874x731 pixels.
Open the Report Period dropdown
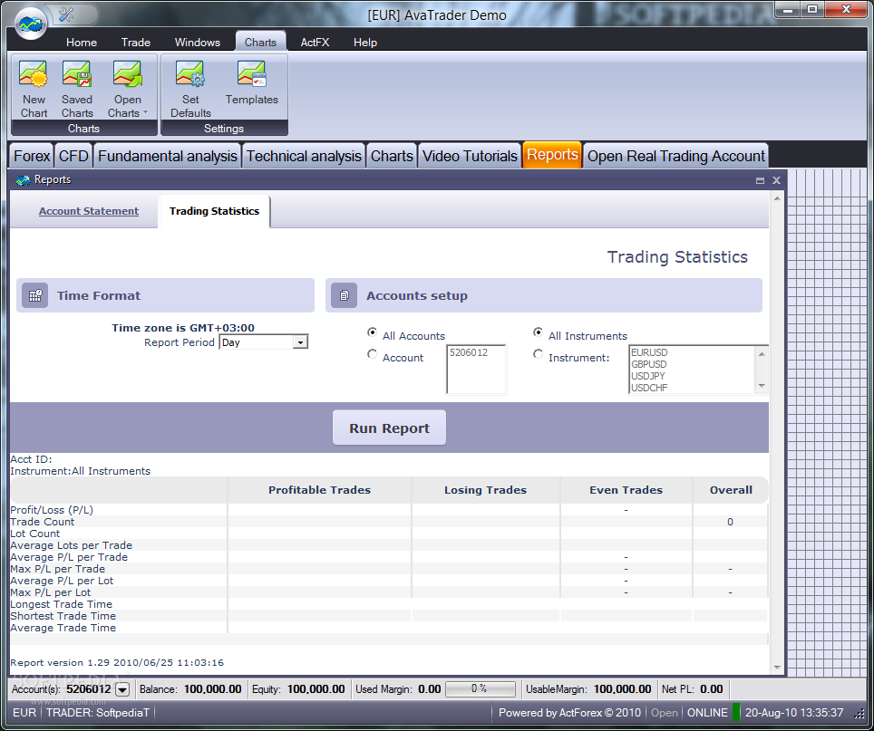(x=300, y=342)
